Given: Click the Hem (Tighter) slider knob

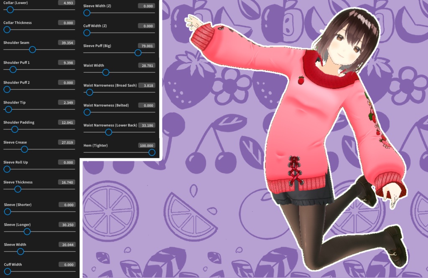Looking at the screenshot, I should click(152, 152).
